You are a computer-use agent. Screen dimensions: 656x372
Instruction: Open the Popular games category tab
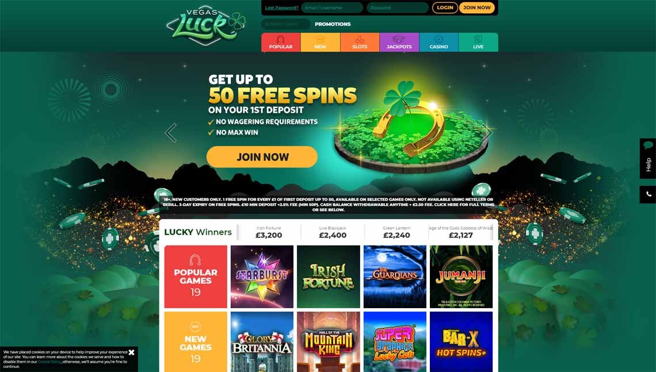tap(281, 42)
